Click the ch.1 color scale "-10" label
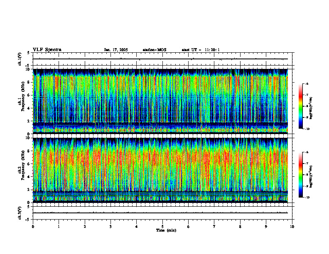The width and height of the screenshot is (329, 254). point(307,129)
